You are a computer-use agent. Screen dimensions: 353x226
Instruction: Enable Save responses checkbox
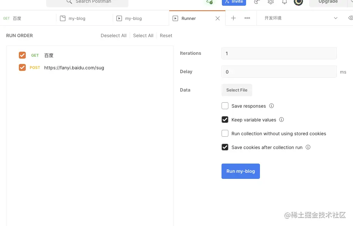point(225,106)
